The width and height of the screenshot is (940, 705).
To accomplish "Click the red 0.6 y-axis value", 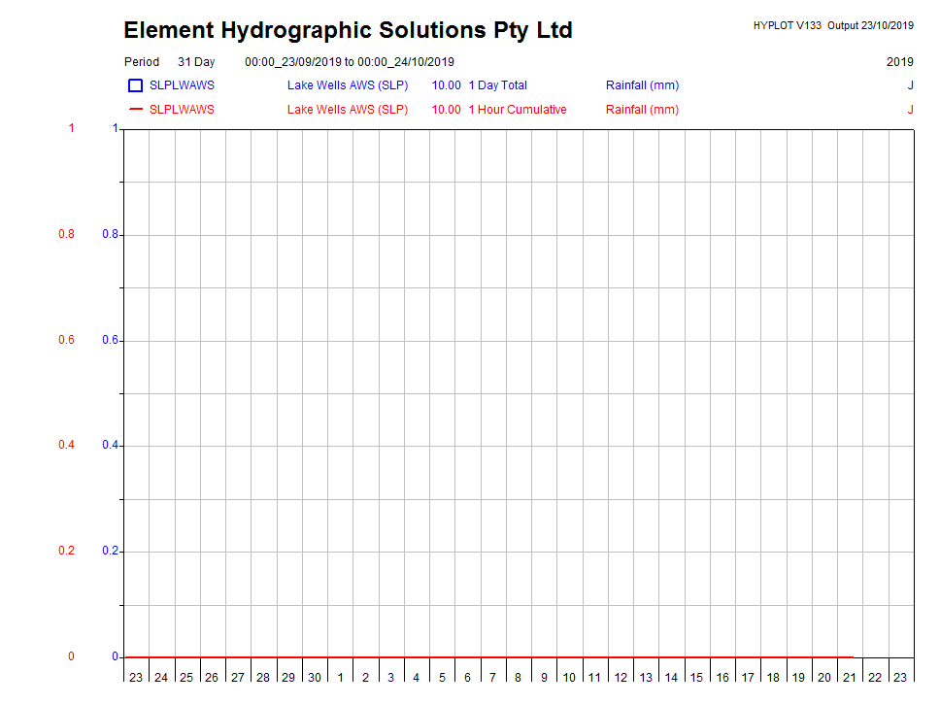I will click(65, 341).
